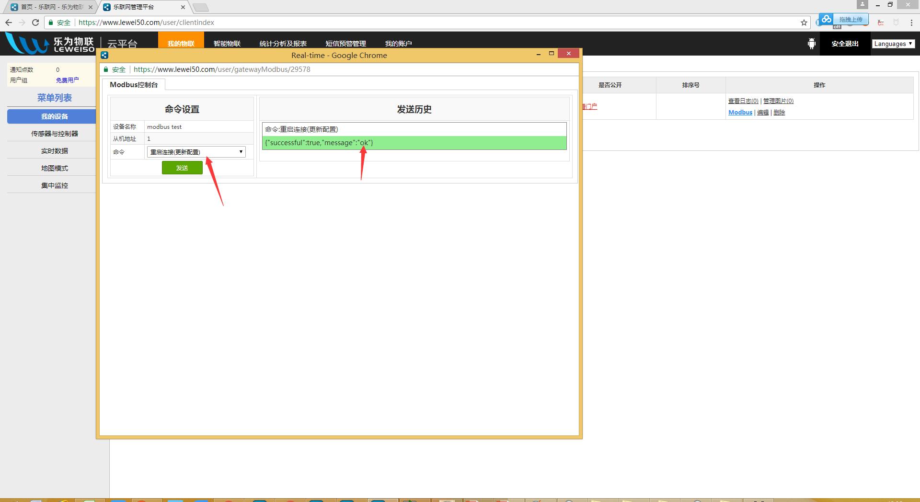This screenshot has height=502, width=920.
Task: Click the red X-C extension icon
Action: coord(881,23)
